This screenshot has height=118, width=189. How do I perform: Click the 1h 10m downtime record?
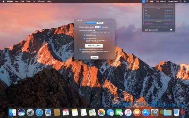(x=158, y=16)
